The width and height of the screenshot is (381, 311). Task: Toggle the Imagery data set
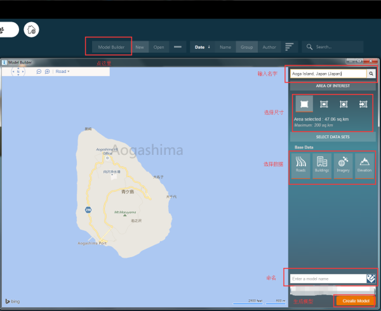[x=343, y=166]
